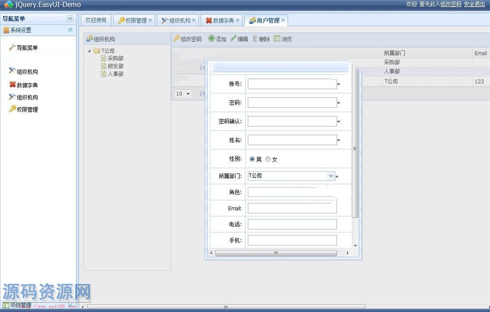Click the 修改密码 key icon in toolbar

click(x=177, y=39)
